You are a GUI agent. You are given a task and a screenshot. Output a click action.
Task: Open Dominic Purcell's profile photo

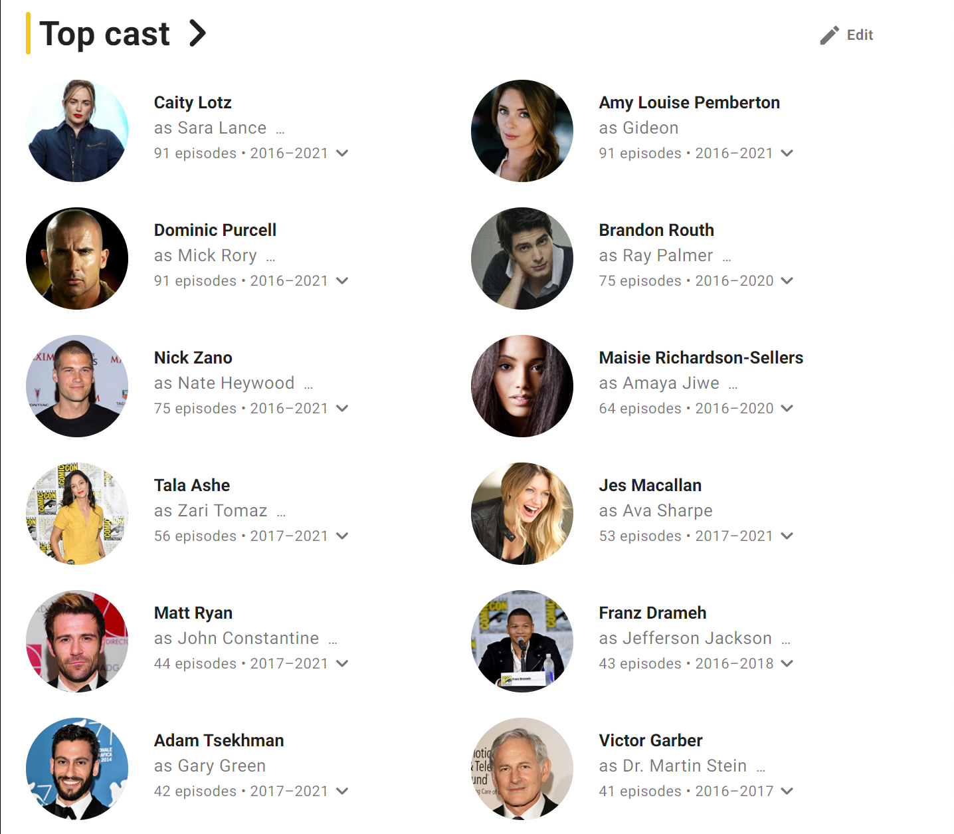[x=77, y=259]
